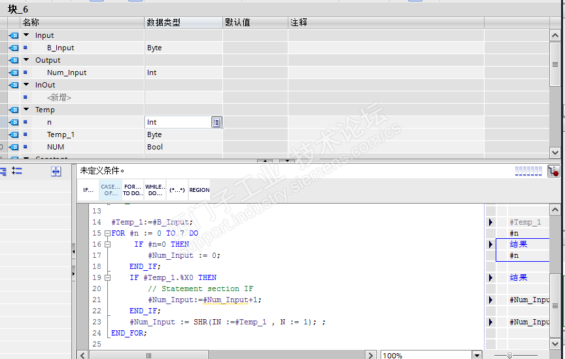This screenshot has height=359, width=565.
Task: Select the NUM variable name
Action: tap(56, 147)
